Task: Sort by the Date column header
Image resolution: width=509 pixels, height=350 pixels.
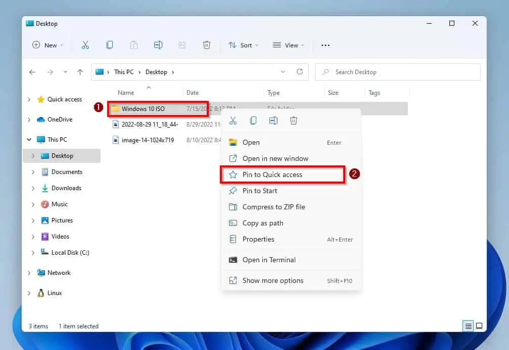Action: pos(193,93)
